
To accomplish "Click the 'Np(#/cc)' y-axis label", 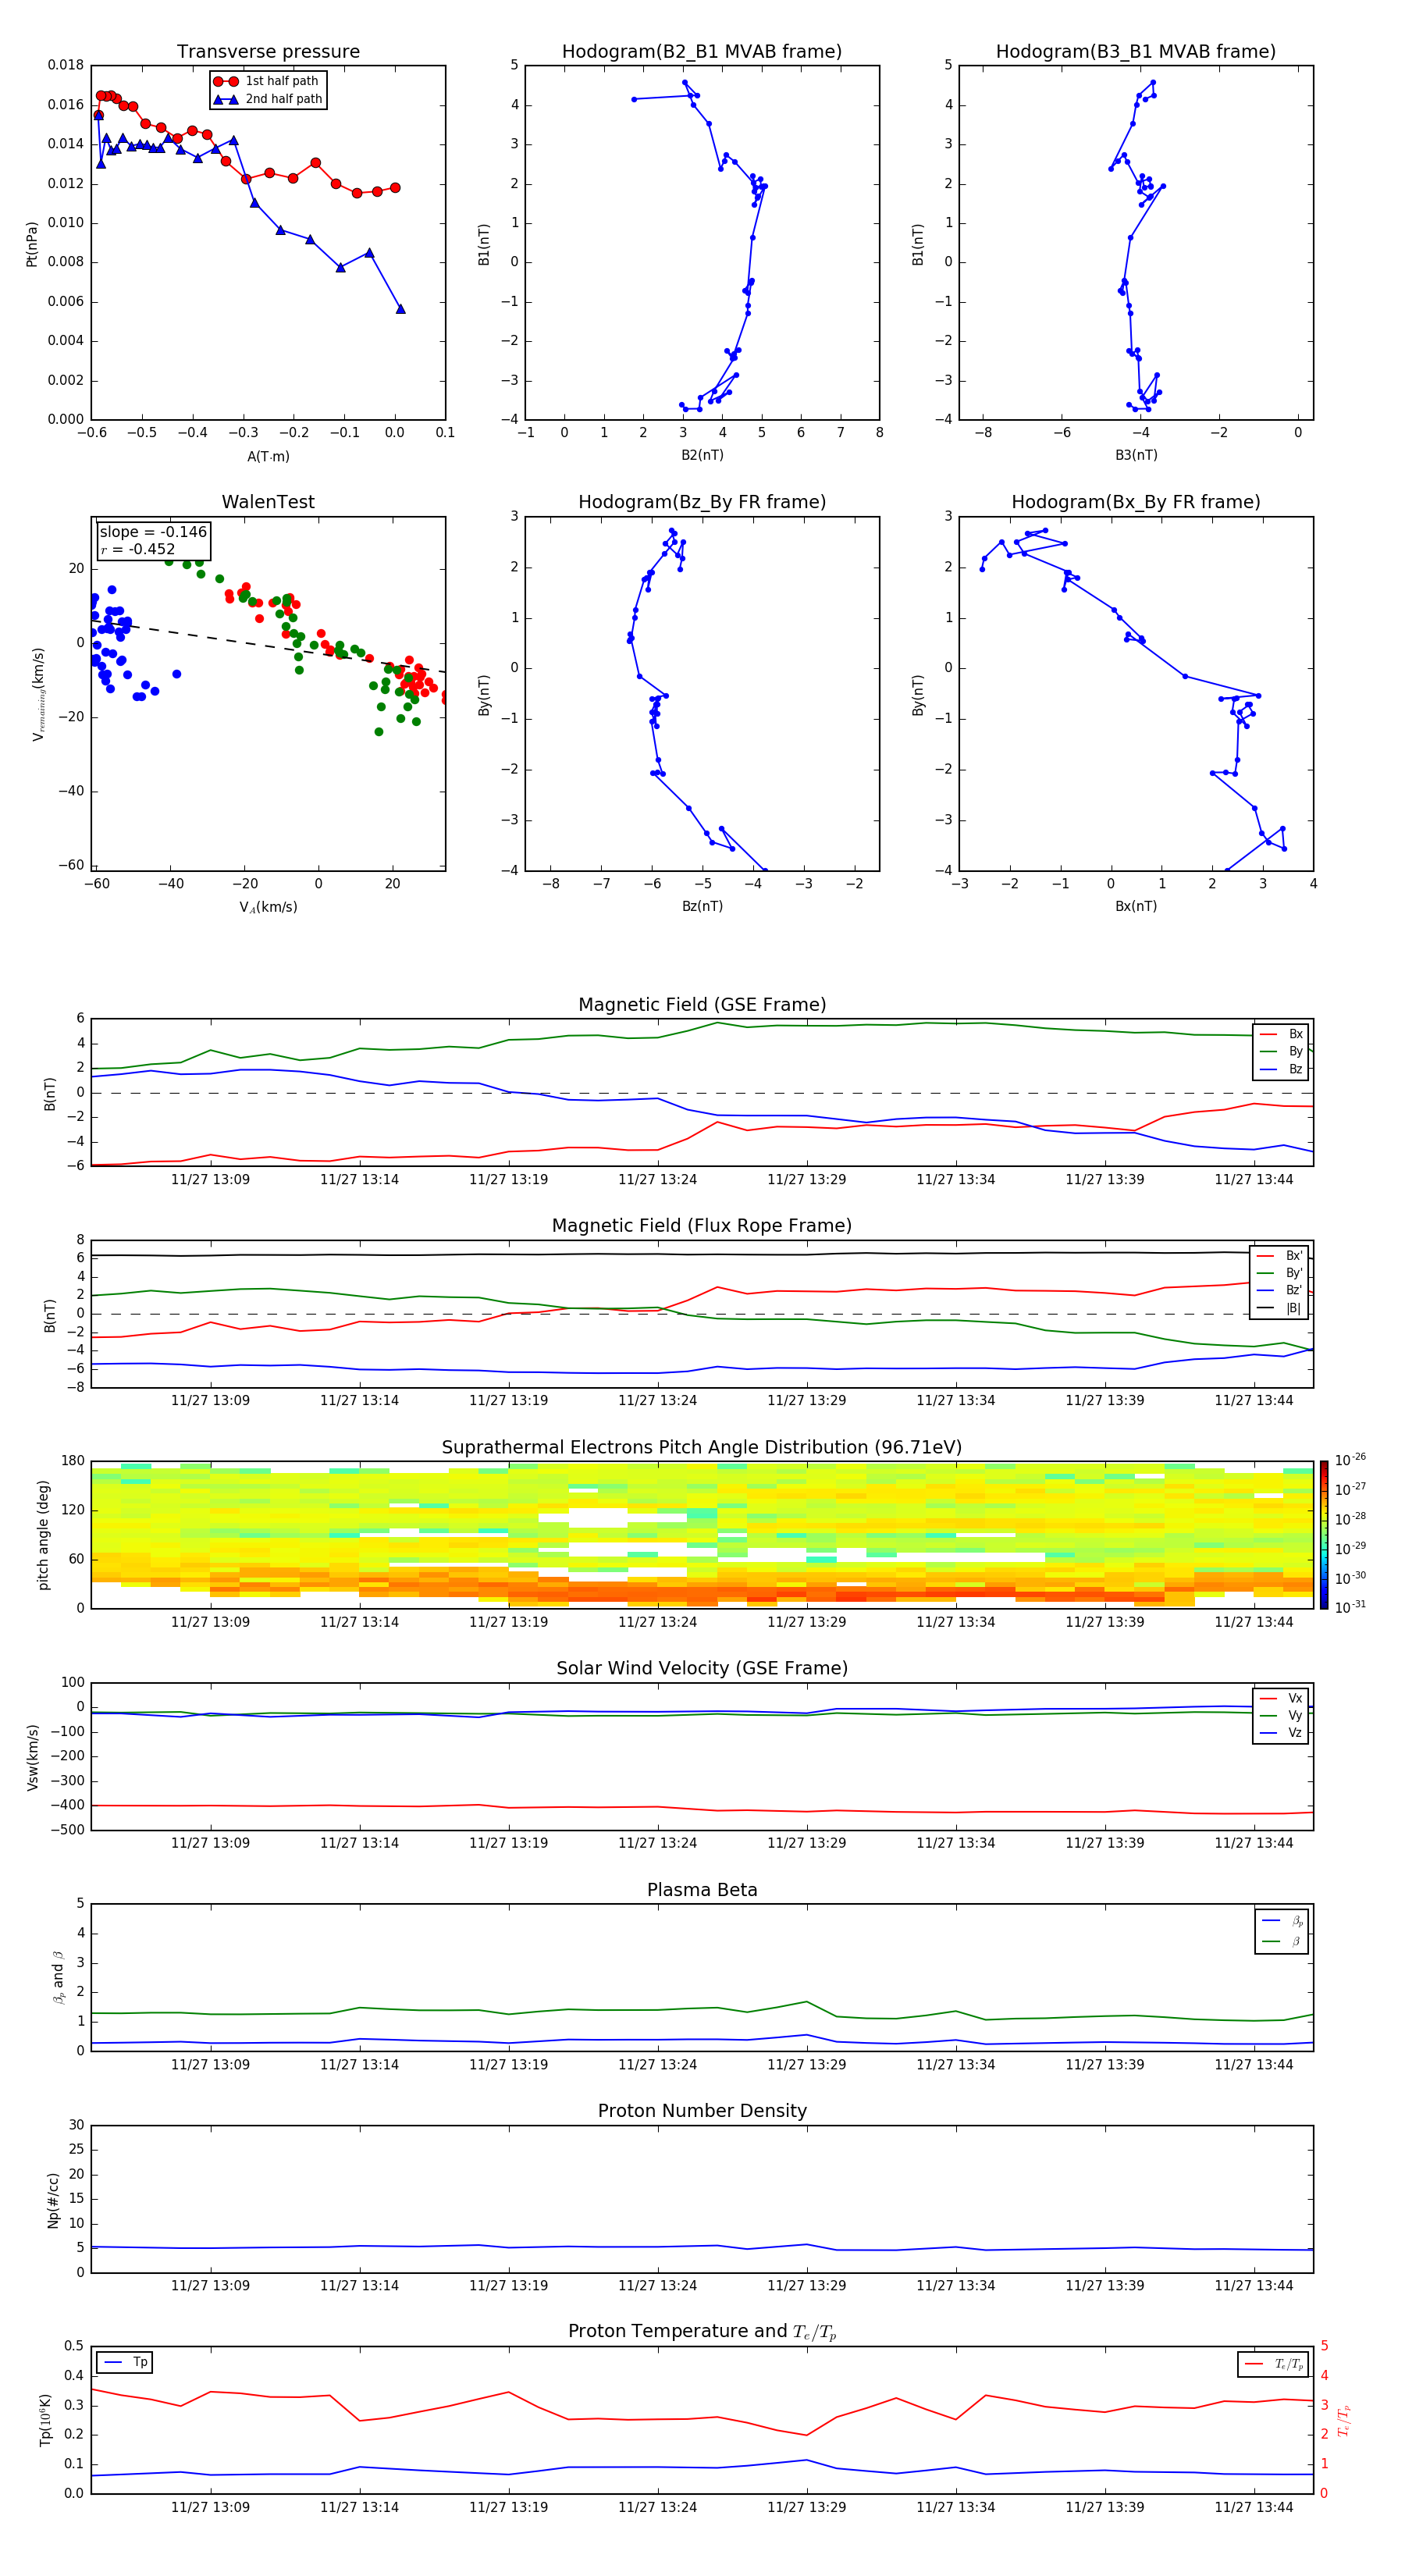I will (53, 2200).
